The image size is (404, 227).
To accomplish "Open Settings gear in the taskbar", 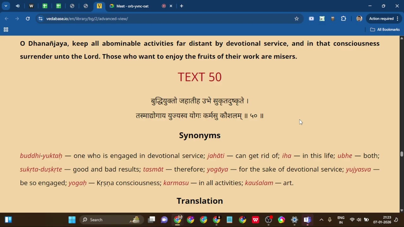I will (294, 220).
